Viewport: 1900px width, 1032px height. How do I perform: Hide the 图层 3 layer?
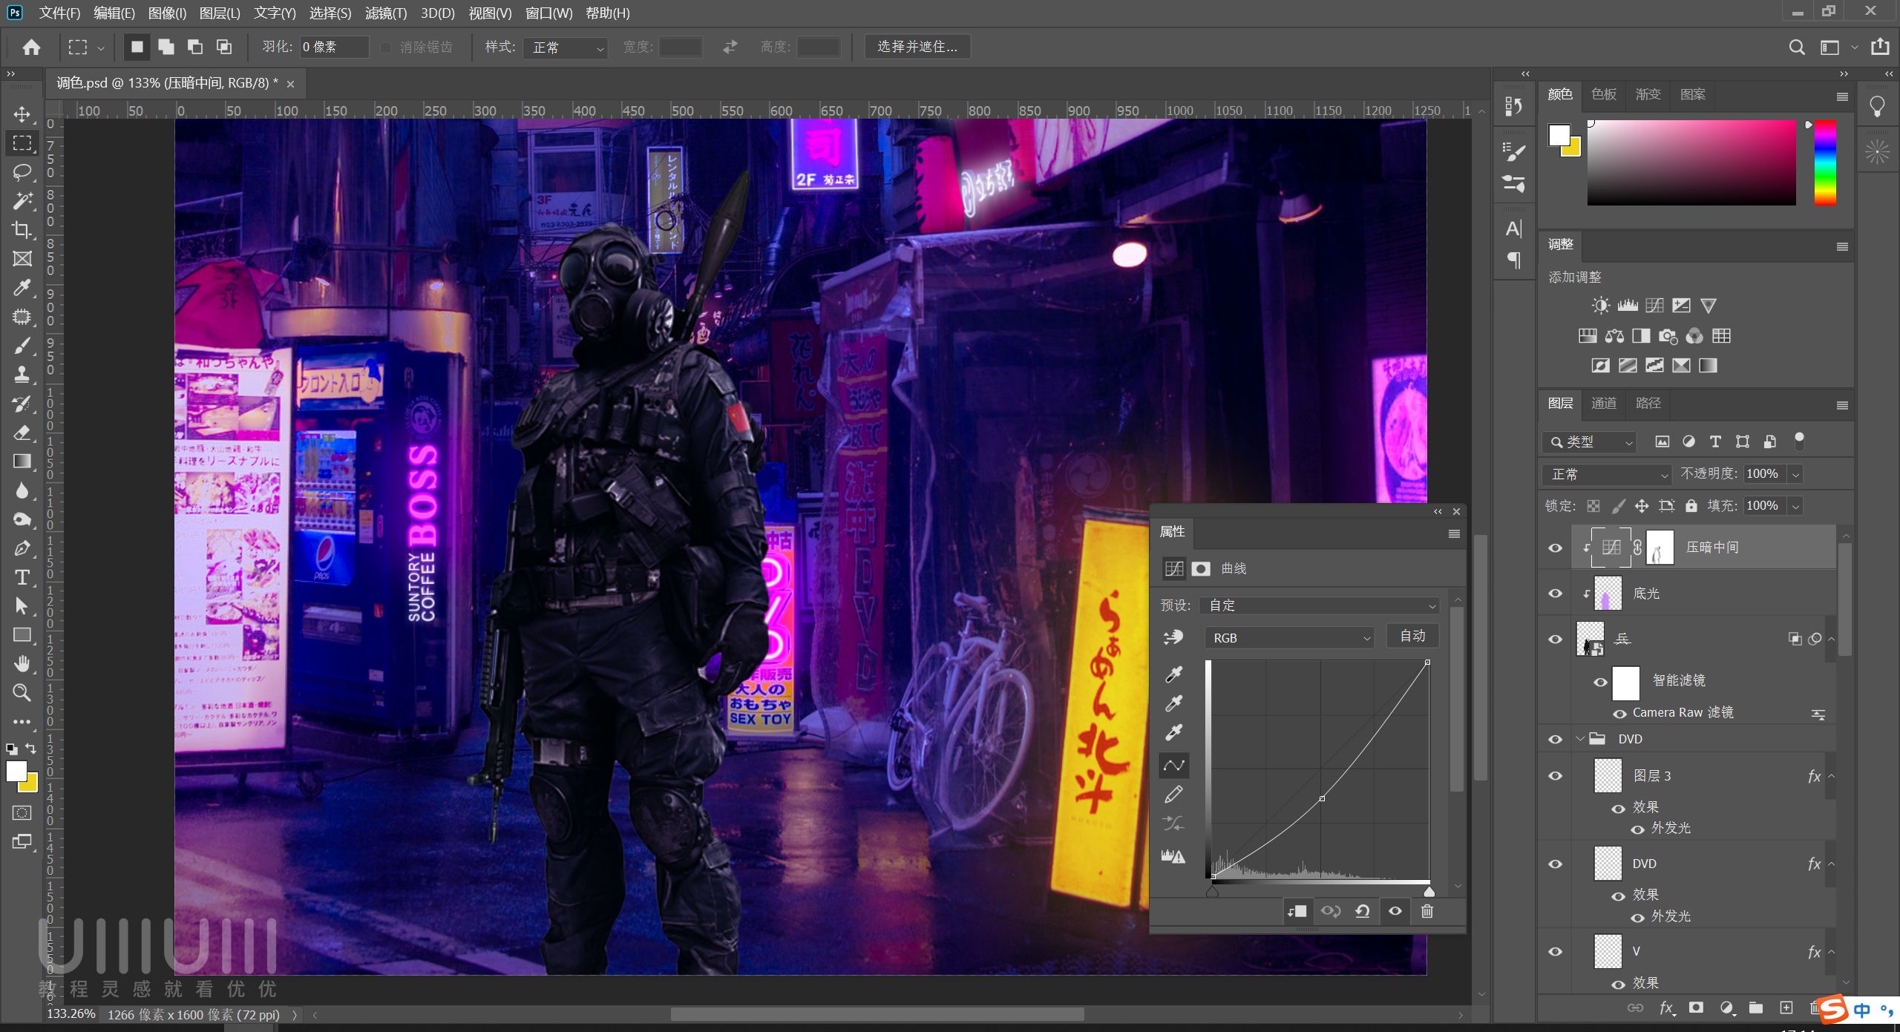pos(1555,776)
